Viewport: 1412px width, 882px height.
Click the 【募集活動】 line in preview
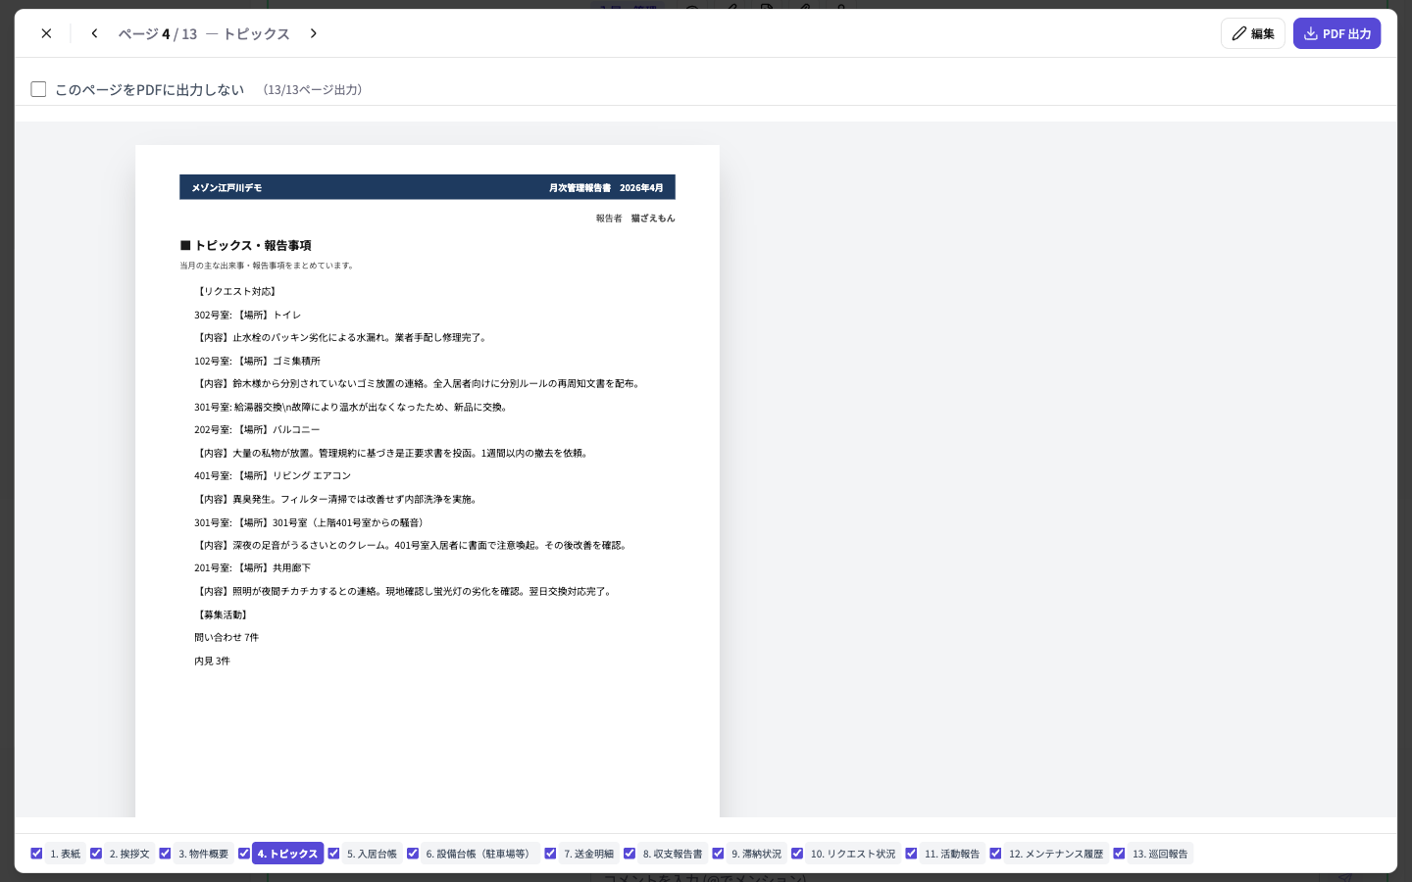point(222,615)
